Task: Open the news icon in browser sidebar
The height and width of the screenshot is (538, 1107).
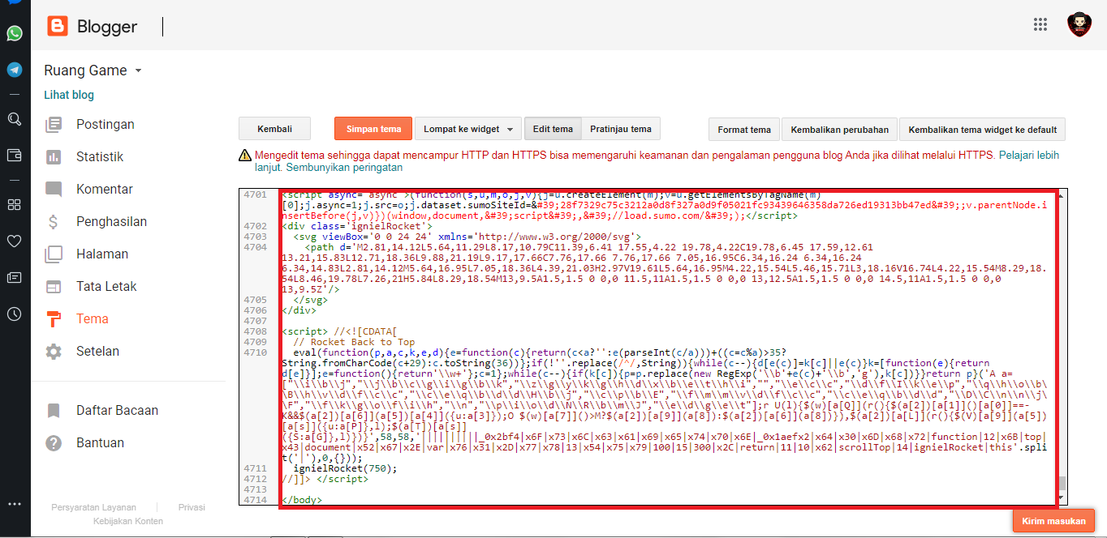Action: point(15,277)
